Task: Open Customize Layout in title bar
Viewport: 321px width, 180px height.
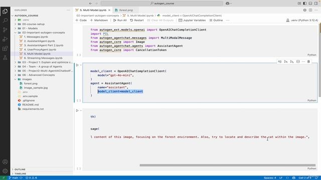Action: [299, 3]
